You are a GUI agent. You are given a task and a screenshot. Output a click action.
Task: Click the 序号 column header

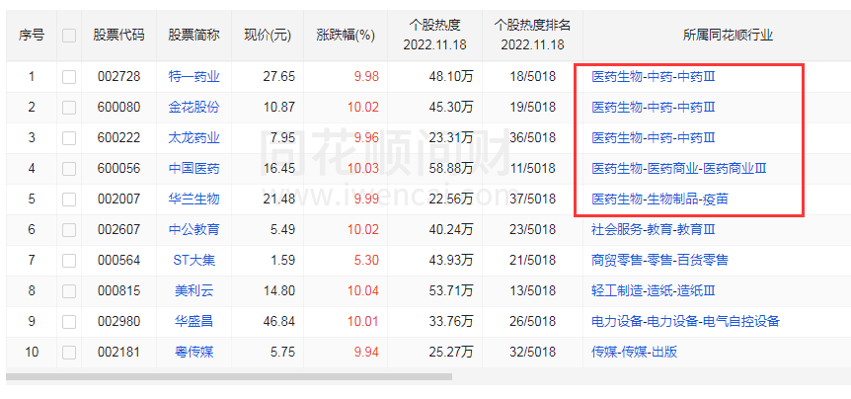click(x=32, y=36)
